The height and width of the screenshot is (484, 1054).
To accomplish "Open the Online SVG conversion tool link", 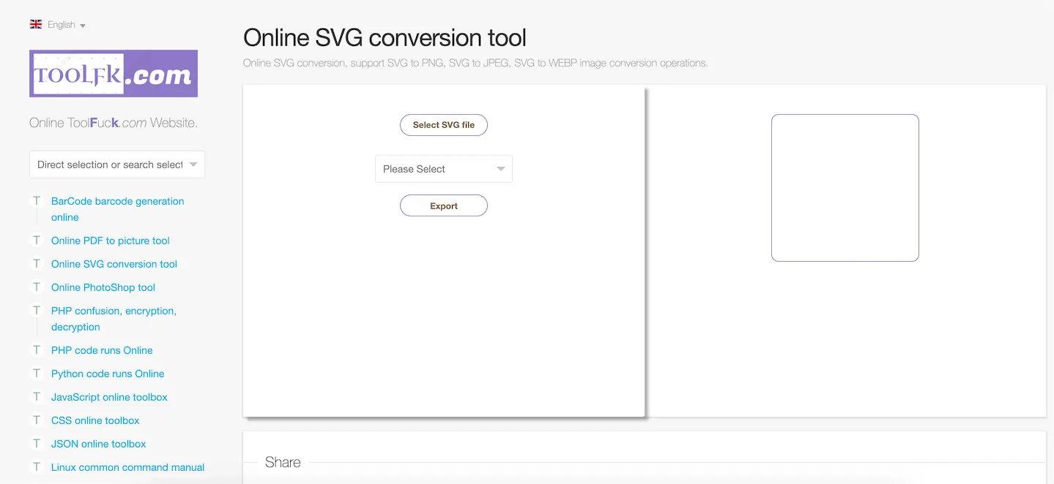I will (114, 264).
